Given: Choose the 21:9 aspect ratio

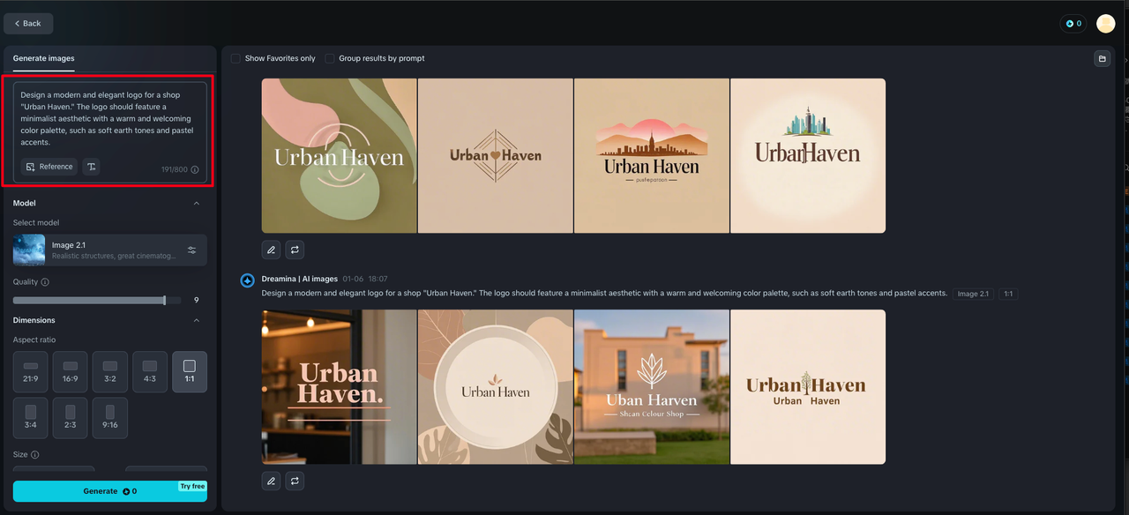Looking at the screenshot, I should coord(31,372).
